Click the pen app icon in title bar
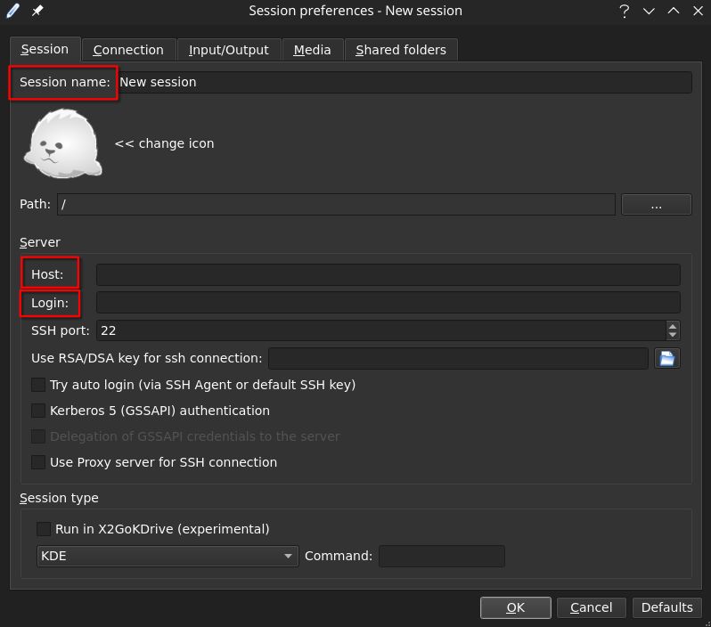This screenshot has width=711, height=627. (x=13, y=11)
